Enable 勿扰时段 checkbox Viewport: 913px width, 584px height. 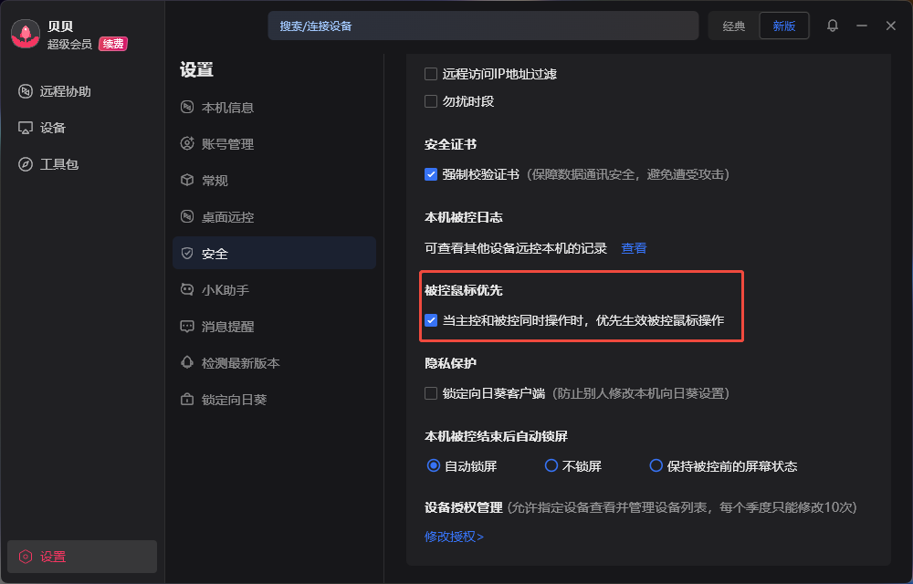tap(431, 101)
